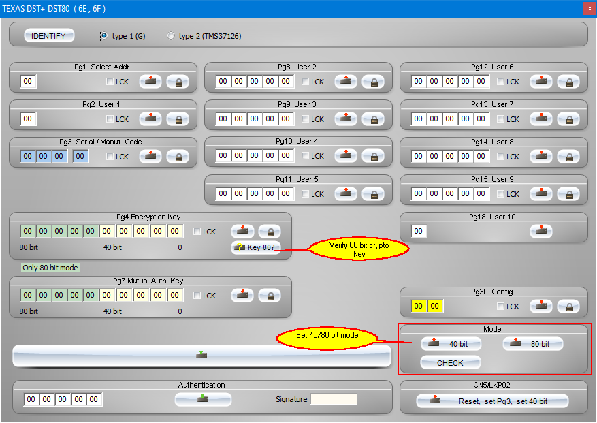Lock Pg30 Config padlock icon

tap(569, 306)
